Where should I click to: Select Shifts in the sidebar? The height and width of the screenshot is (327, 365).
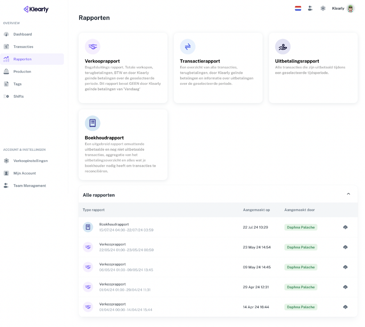tap(19, 96)
